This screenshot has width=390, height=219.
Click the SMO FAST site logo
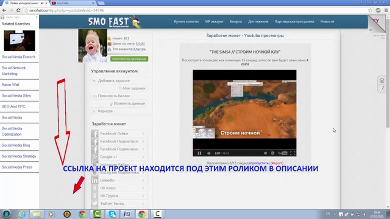pos(115,22)
